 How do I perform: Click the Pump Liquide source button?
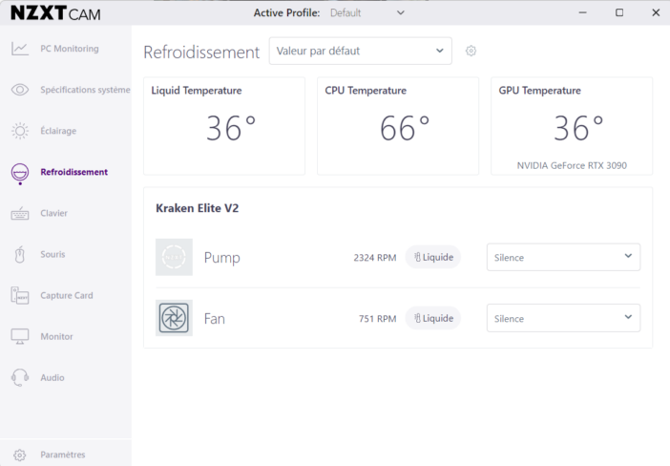coord(433,257)
